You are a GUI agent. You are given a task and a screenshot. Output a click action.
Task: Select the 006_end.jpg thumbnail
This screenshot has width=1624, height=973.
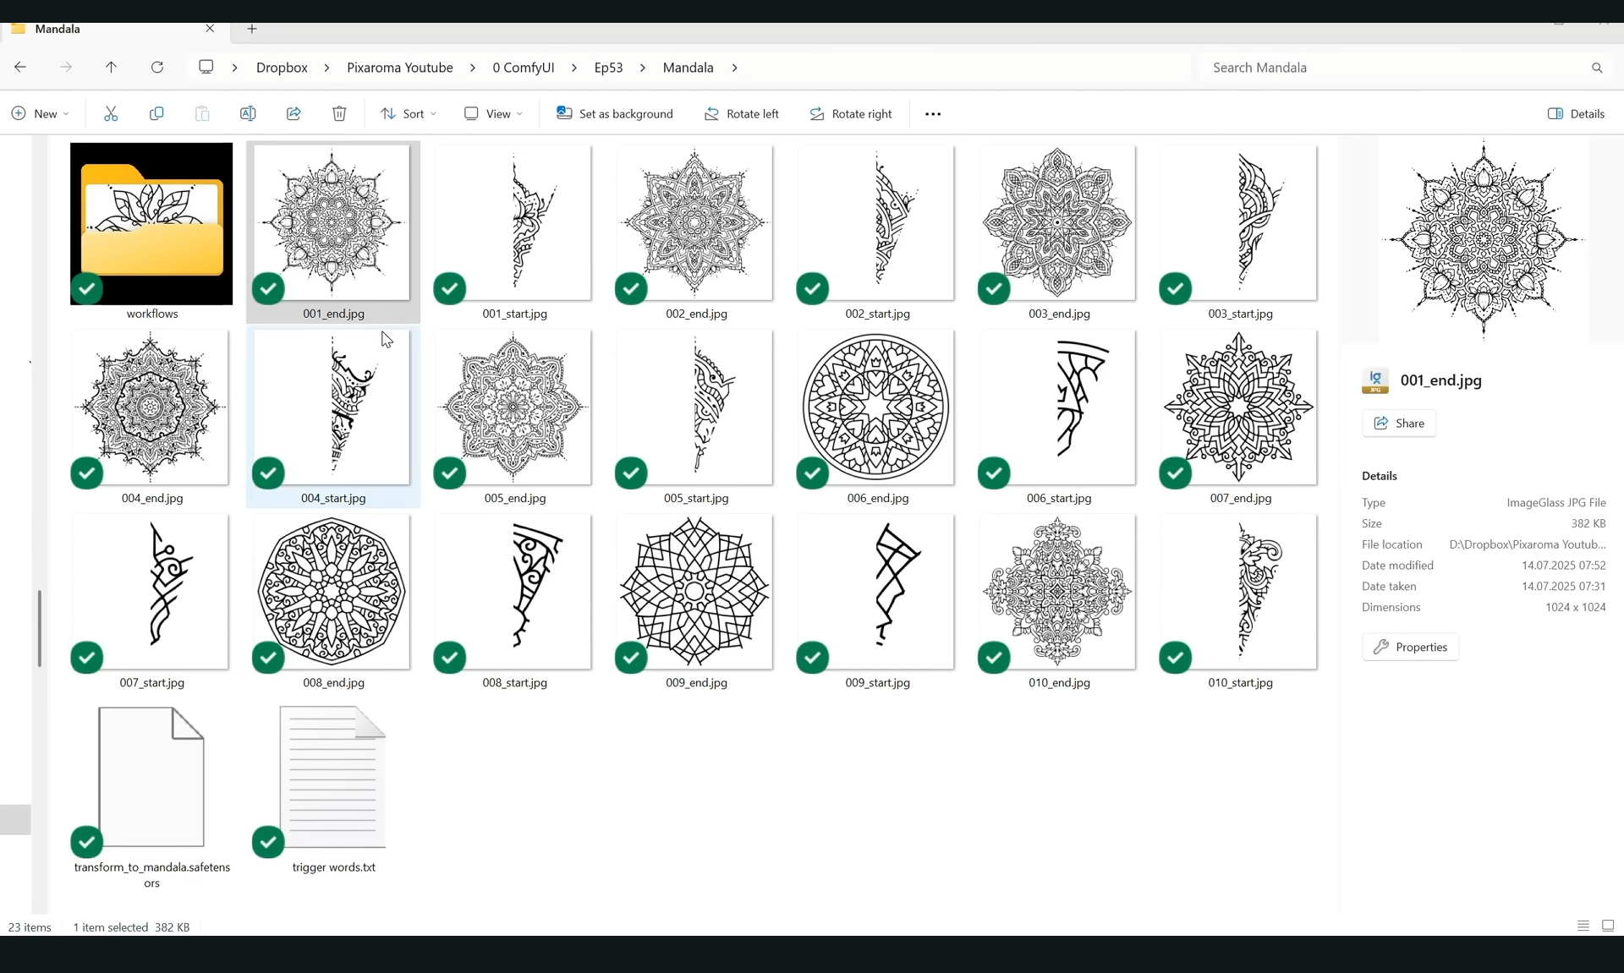tap(876, 407)
